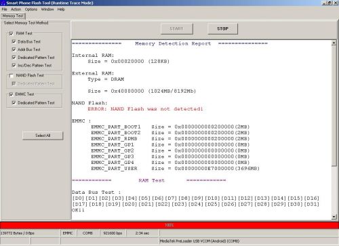Click the MediaTek PreLoader USB VCOM status text
Image resolution: width=339 pixels, height=246 pixels.
(x=199, y=241)
